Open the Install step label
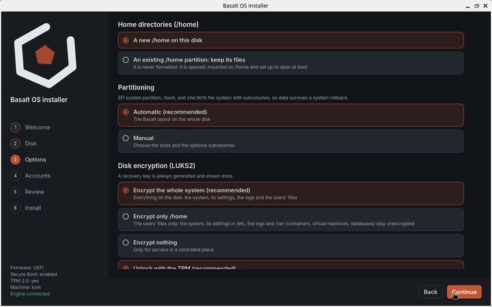 pos(33,208)
